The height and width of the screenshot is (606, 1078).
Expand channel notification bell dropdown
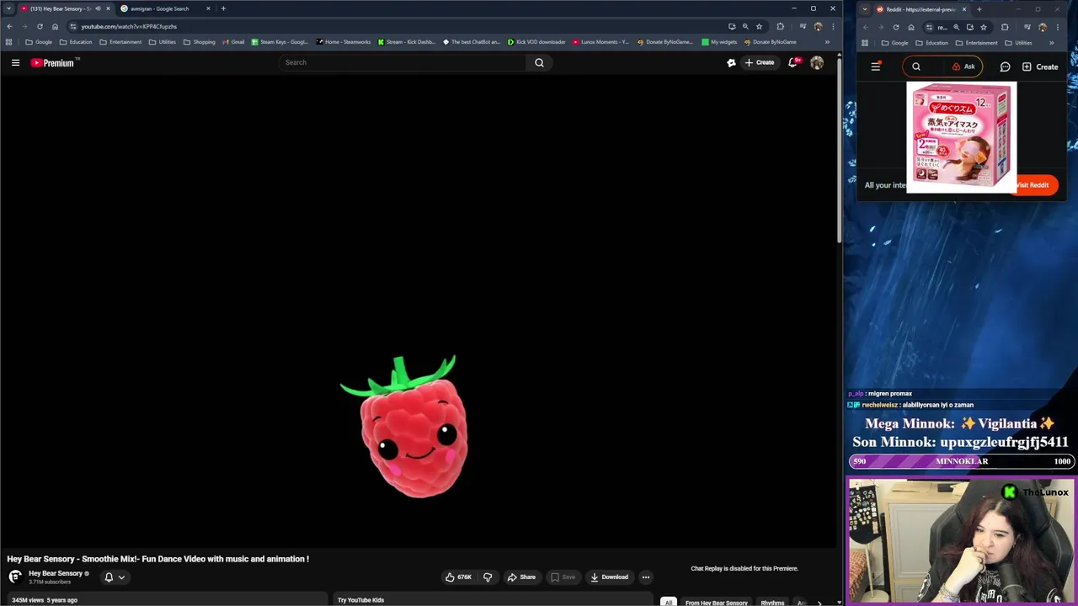pos(115,577)
